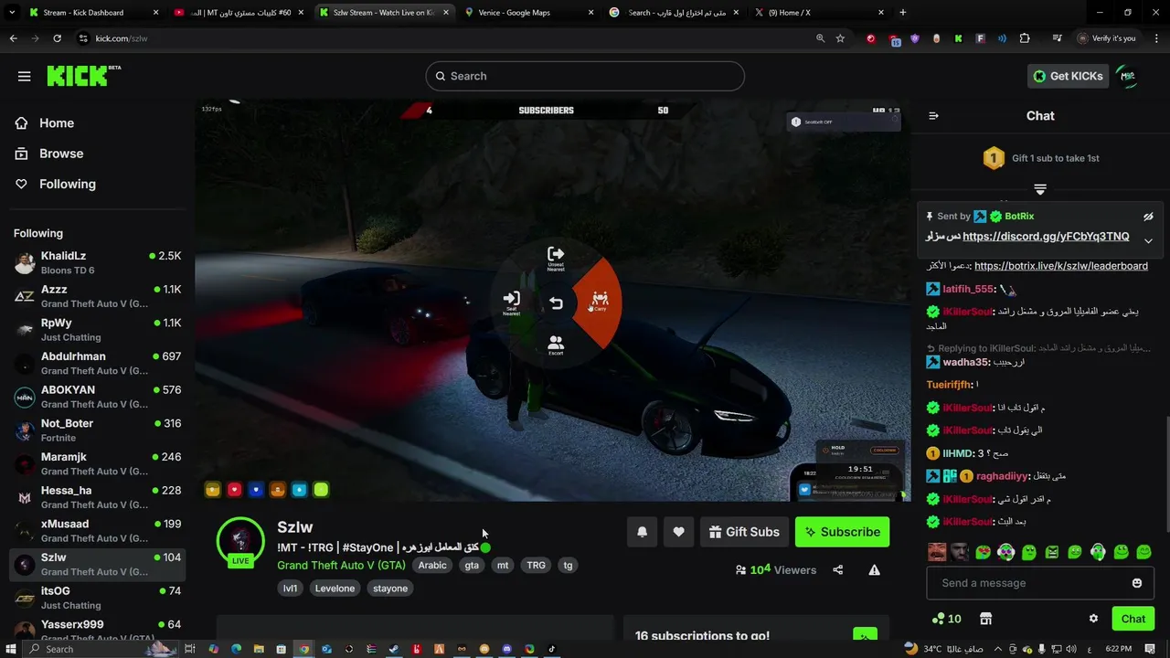This screenshot has height=658, width=1170.
Task: Send message with green Chat button
Action: coord(1133,619)
